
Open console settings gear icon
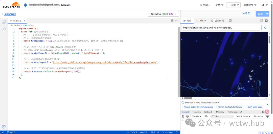(x=267, y=116)
